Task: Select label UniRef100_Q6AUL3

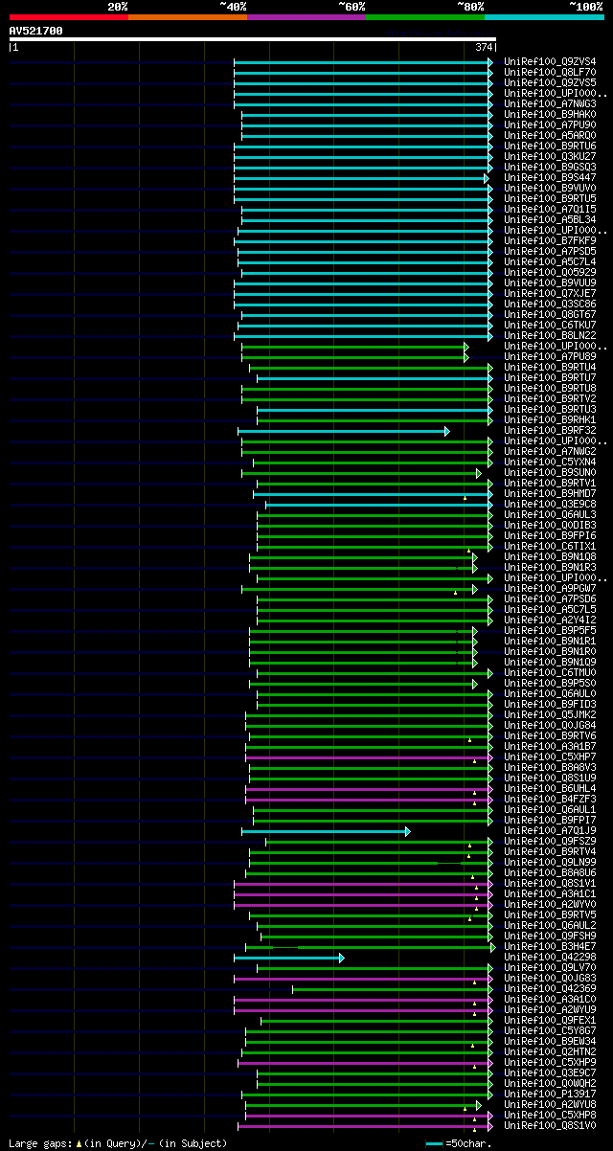Action: (x=550, y=514)
